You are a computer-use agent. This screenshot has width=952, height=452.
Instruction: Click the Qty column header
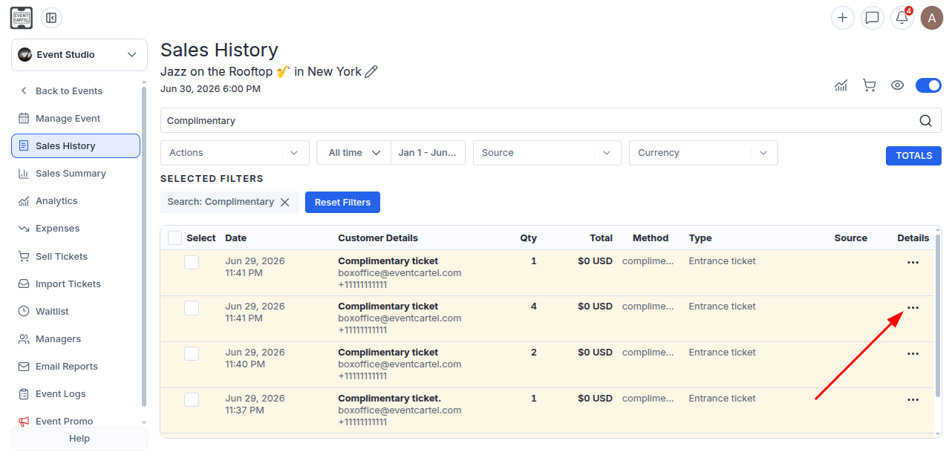(528, 238)
